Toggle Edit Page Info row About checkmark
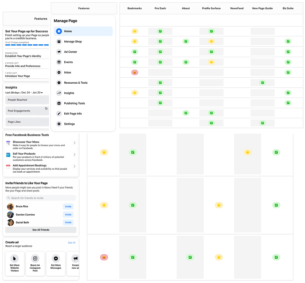 [186, 113]
